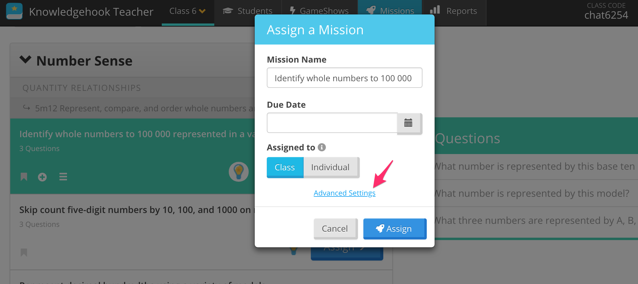The height and width of the screenshot is (284, 638).
Task: Select Class assignment option
Action: 285,167
